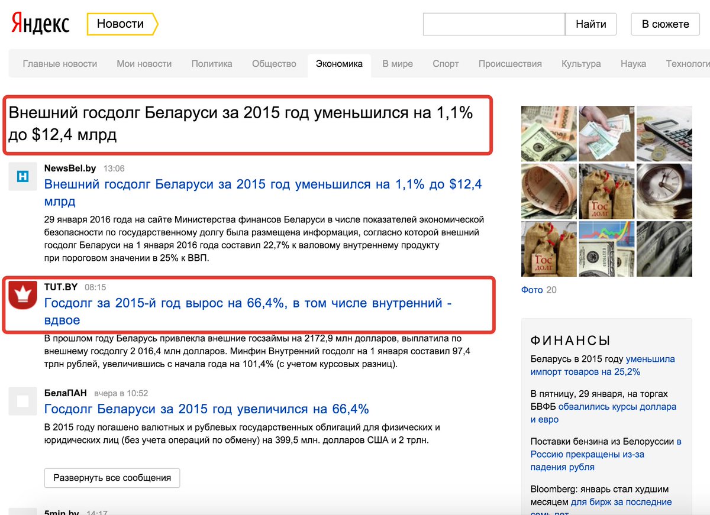Open the Культура tab
The height and width of the screenshot is (515, 710).
(581, 64)
